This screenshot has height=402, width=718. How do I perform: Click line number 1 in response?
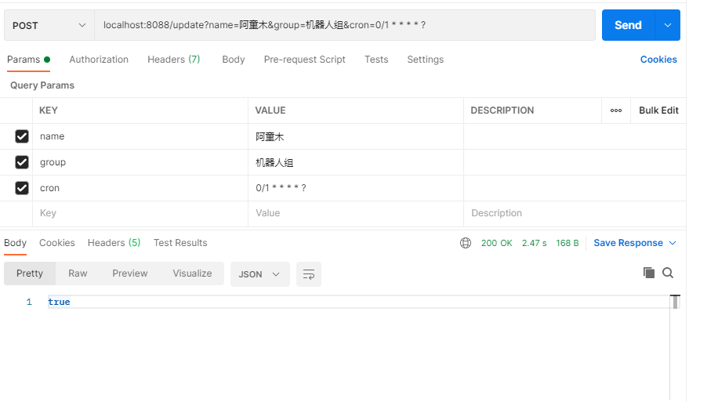point(29,302)
